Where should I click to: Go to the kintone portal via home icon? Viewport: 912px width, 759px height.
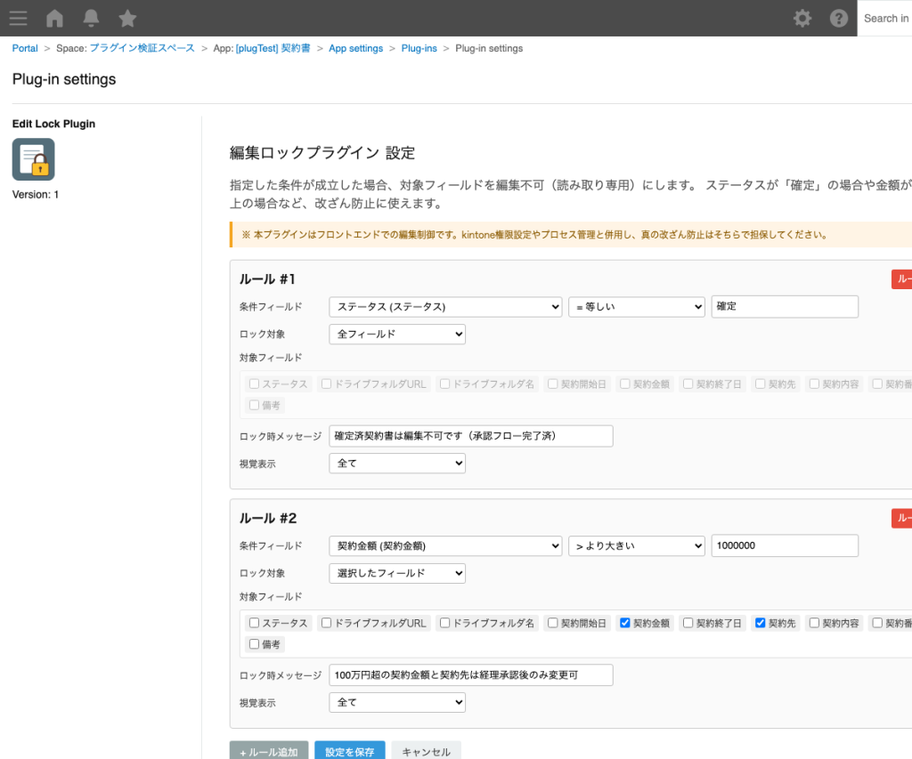(53, 18)
